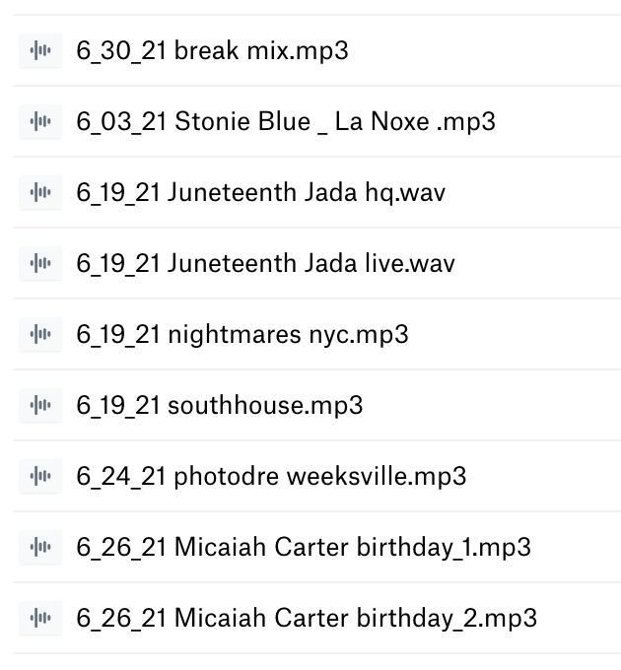This screenshot has height=670, width=621.
Task: Click blank row space after southhouse.mp3 name
Action: click(x=492, y=406)
